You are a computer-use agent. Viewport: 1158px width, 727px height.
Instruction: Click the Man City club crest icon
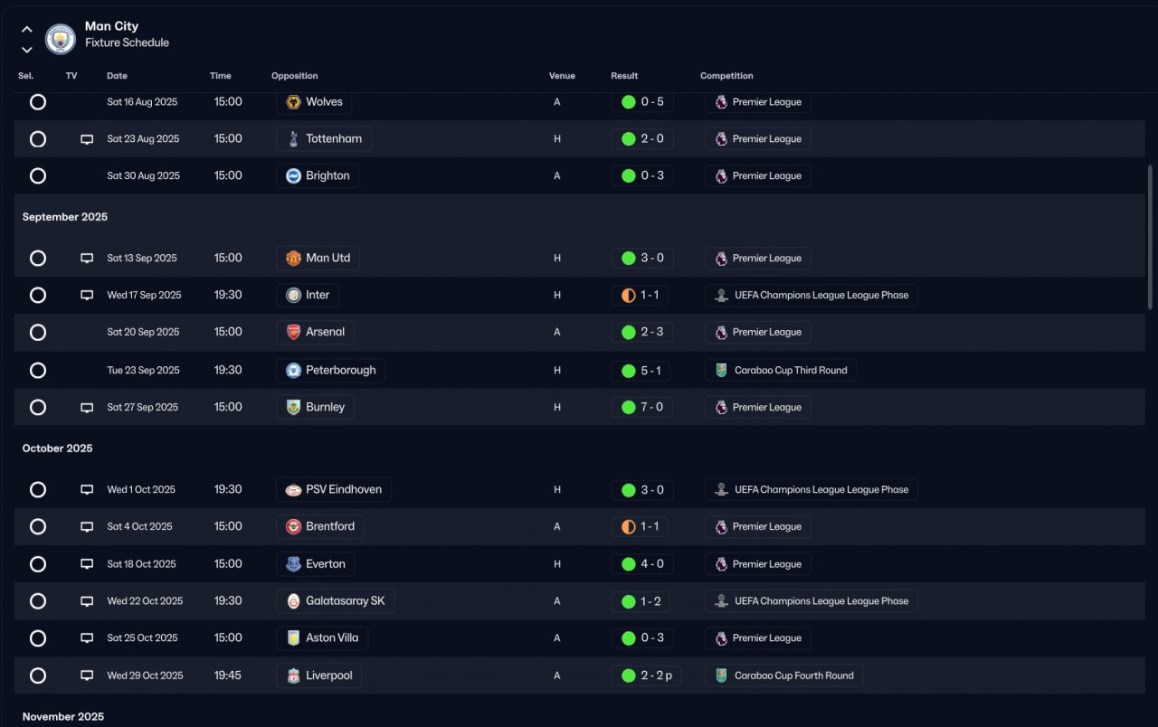pyautogui.click(x=61, y=39)
